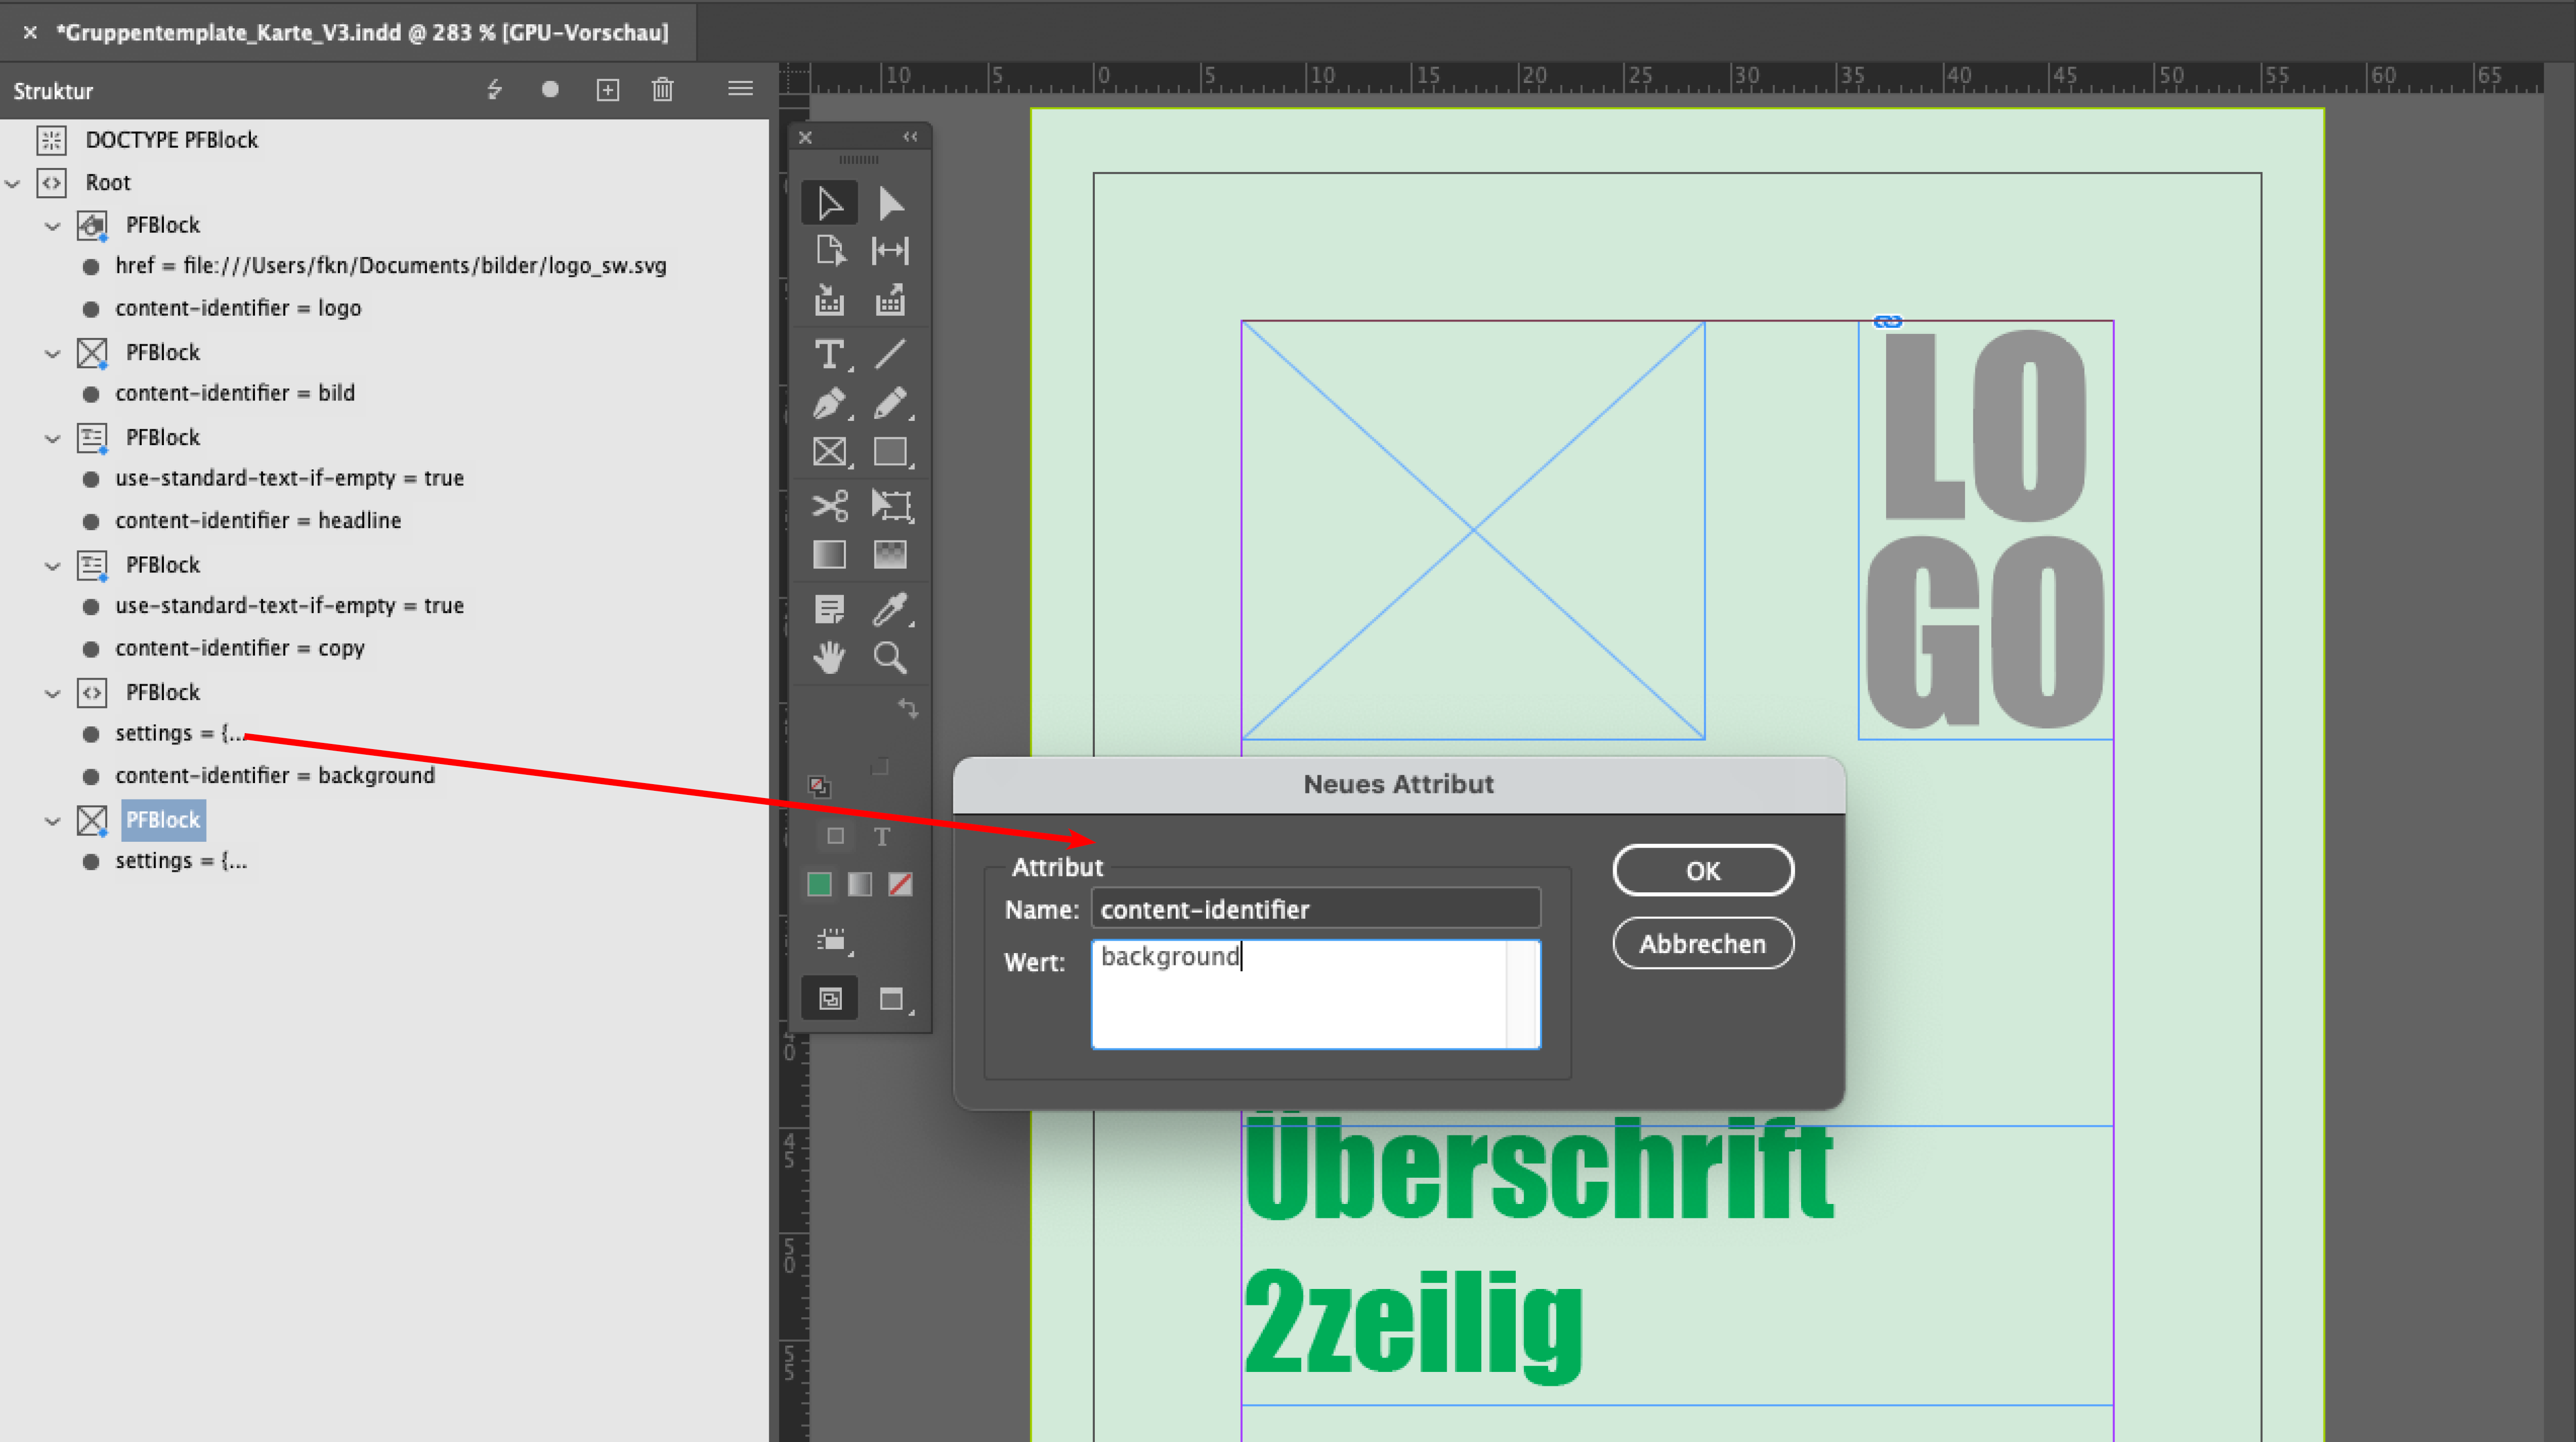Image resolution: width=2576 pixels, height=1442 pixels.
Task: Collapse the selected highlighted PFBlock node
Action: pos(52,821)
